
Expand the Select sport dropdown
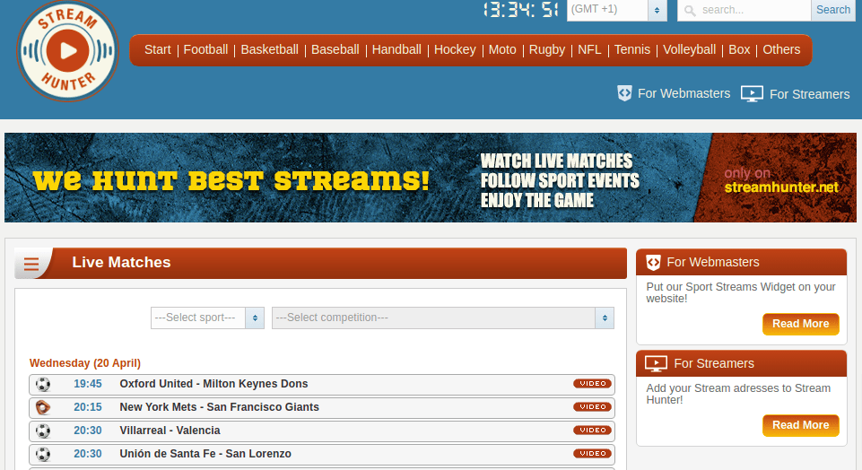pos(207,318)
